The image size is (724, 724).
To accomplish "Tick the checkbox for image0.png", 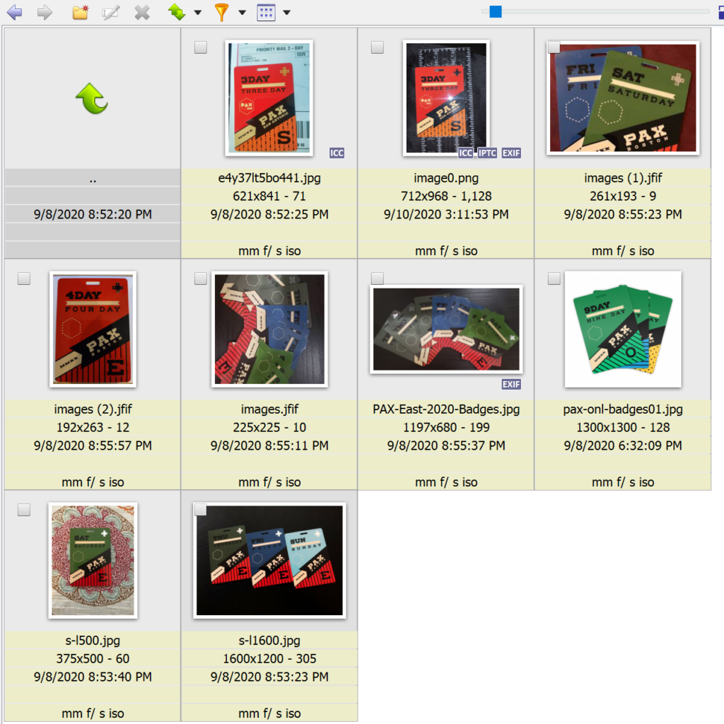I will click(x=378, y=47).
